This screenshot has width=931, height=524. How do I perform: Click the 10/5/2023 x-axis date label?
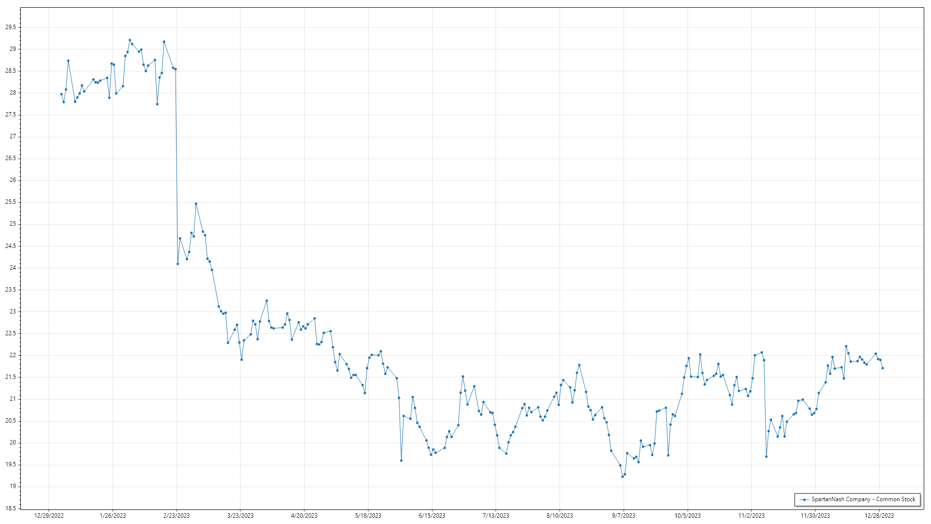point(688,516)
